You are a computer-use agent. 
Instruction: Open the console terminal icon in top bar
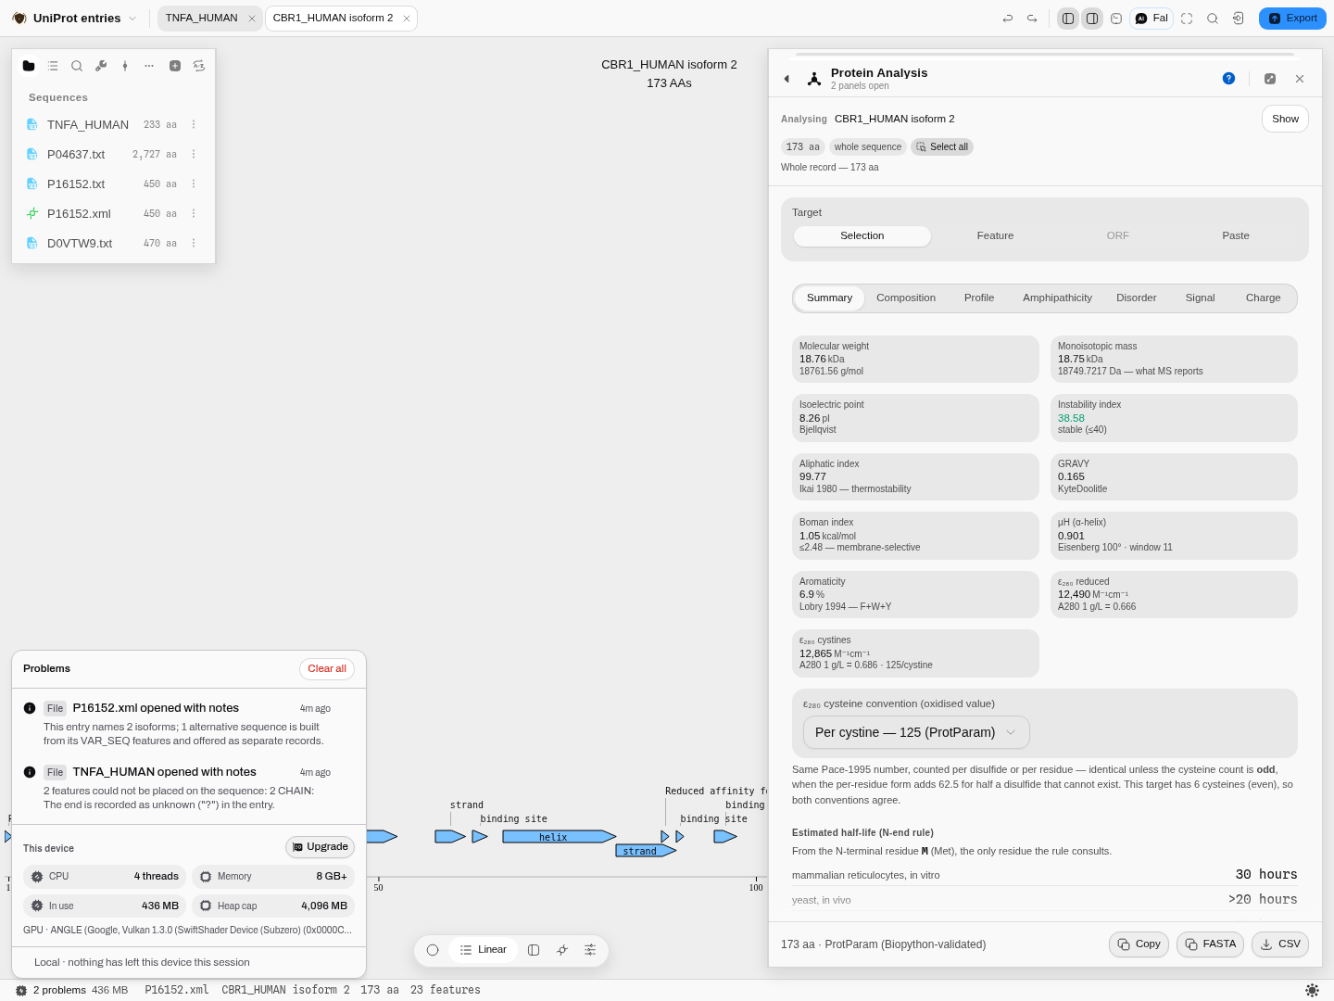(1116, 19)
